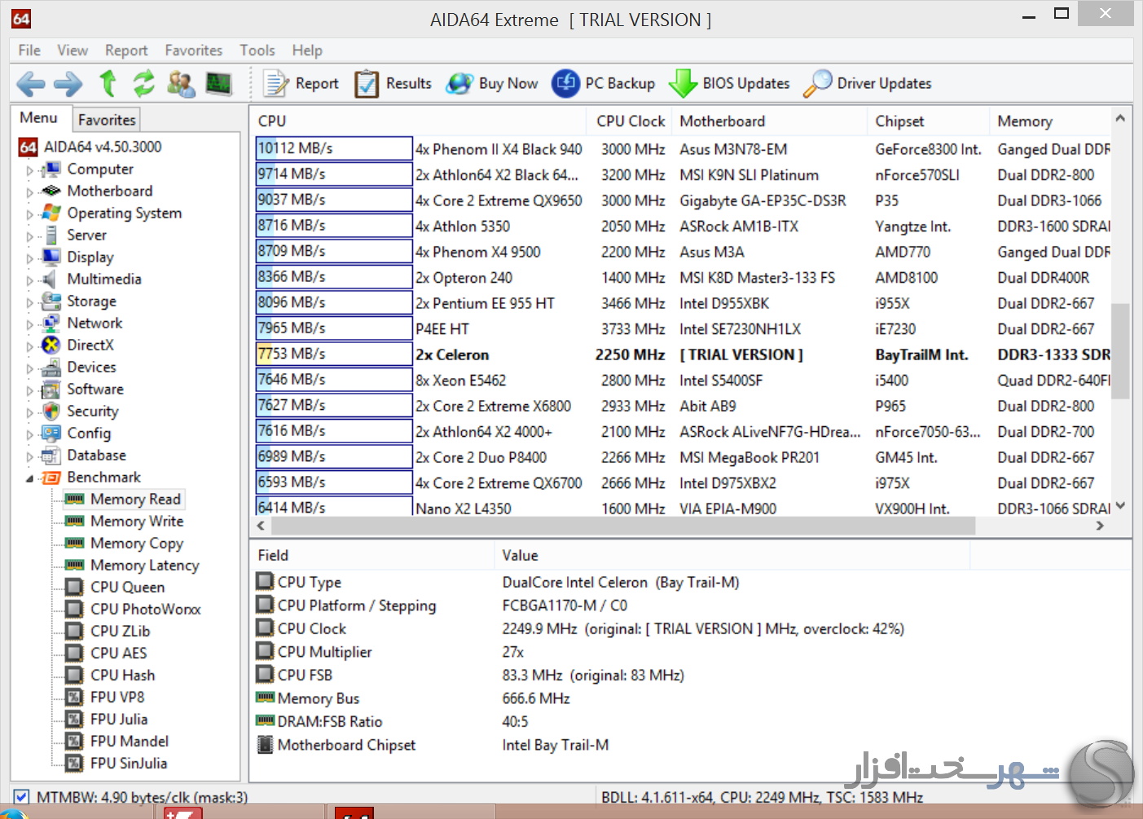This screenshot has width=1143, height=819.
Task: Select the 8x Xeon E5462 result row
Action: [683, 381]
